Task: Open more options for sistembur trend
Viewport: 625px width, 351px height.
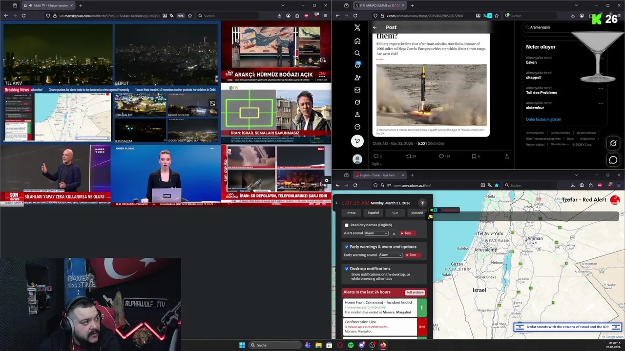Action: tap(601, 103)
